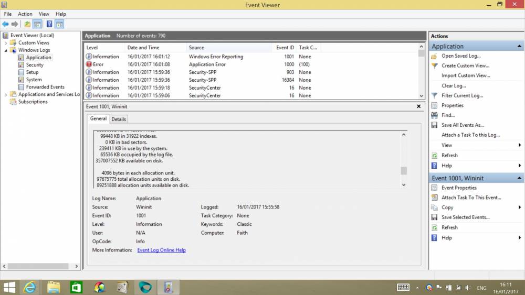The width and height of the screenshot is (525, 295).
Task: Click the Attach Task To This Event icon
Action: [x=434, y=198]
